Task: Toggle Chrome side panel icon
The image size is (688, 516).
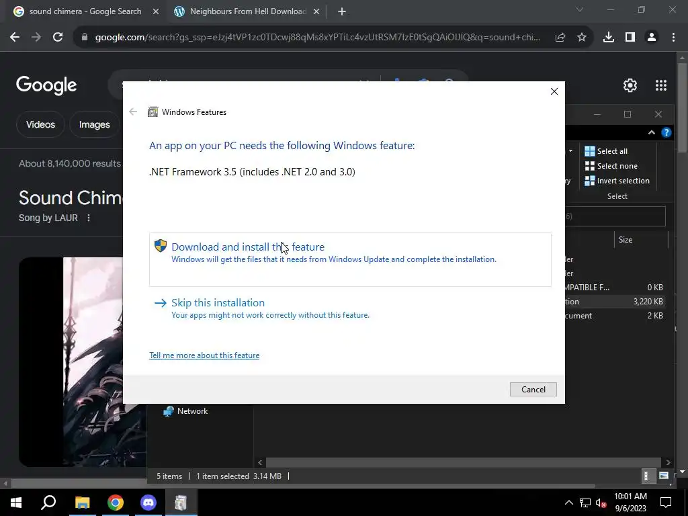Action: click(630, 38)
